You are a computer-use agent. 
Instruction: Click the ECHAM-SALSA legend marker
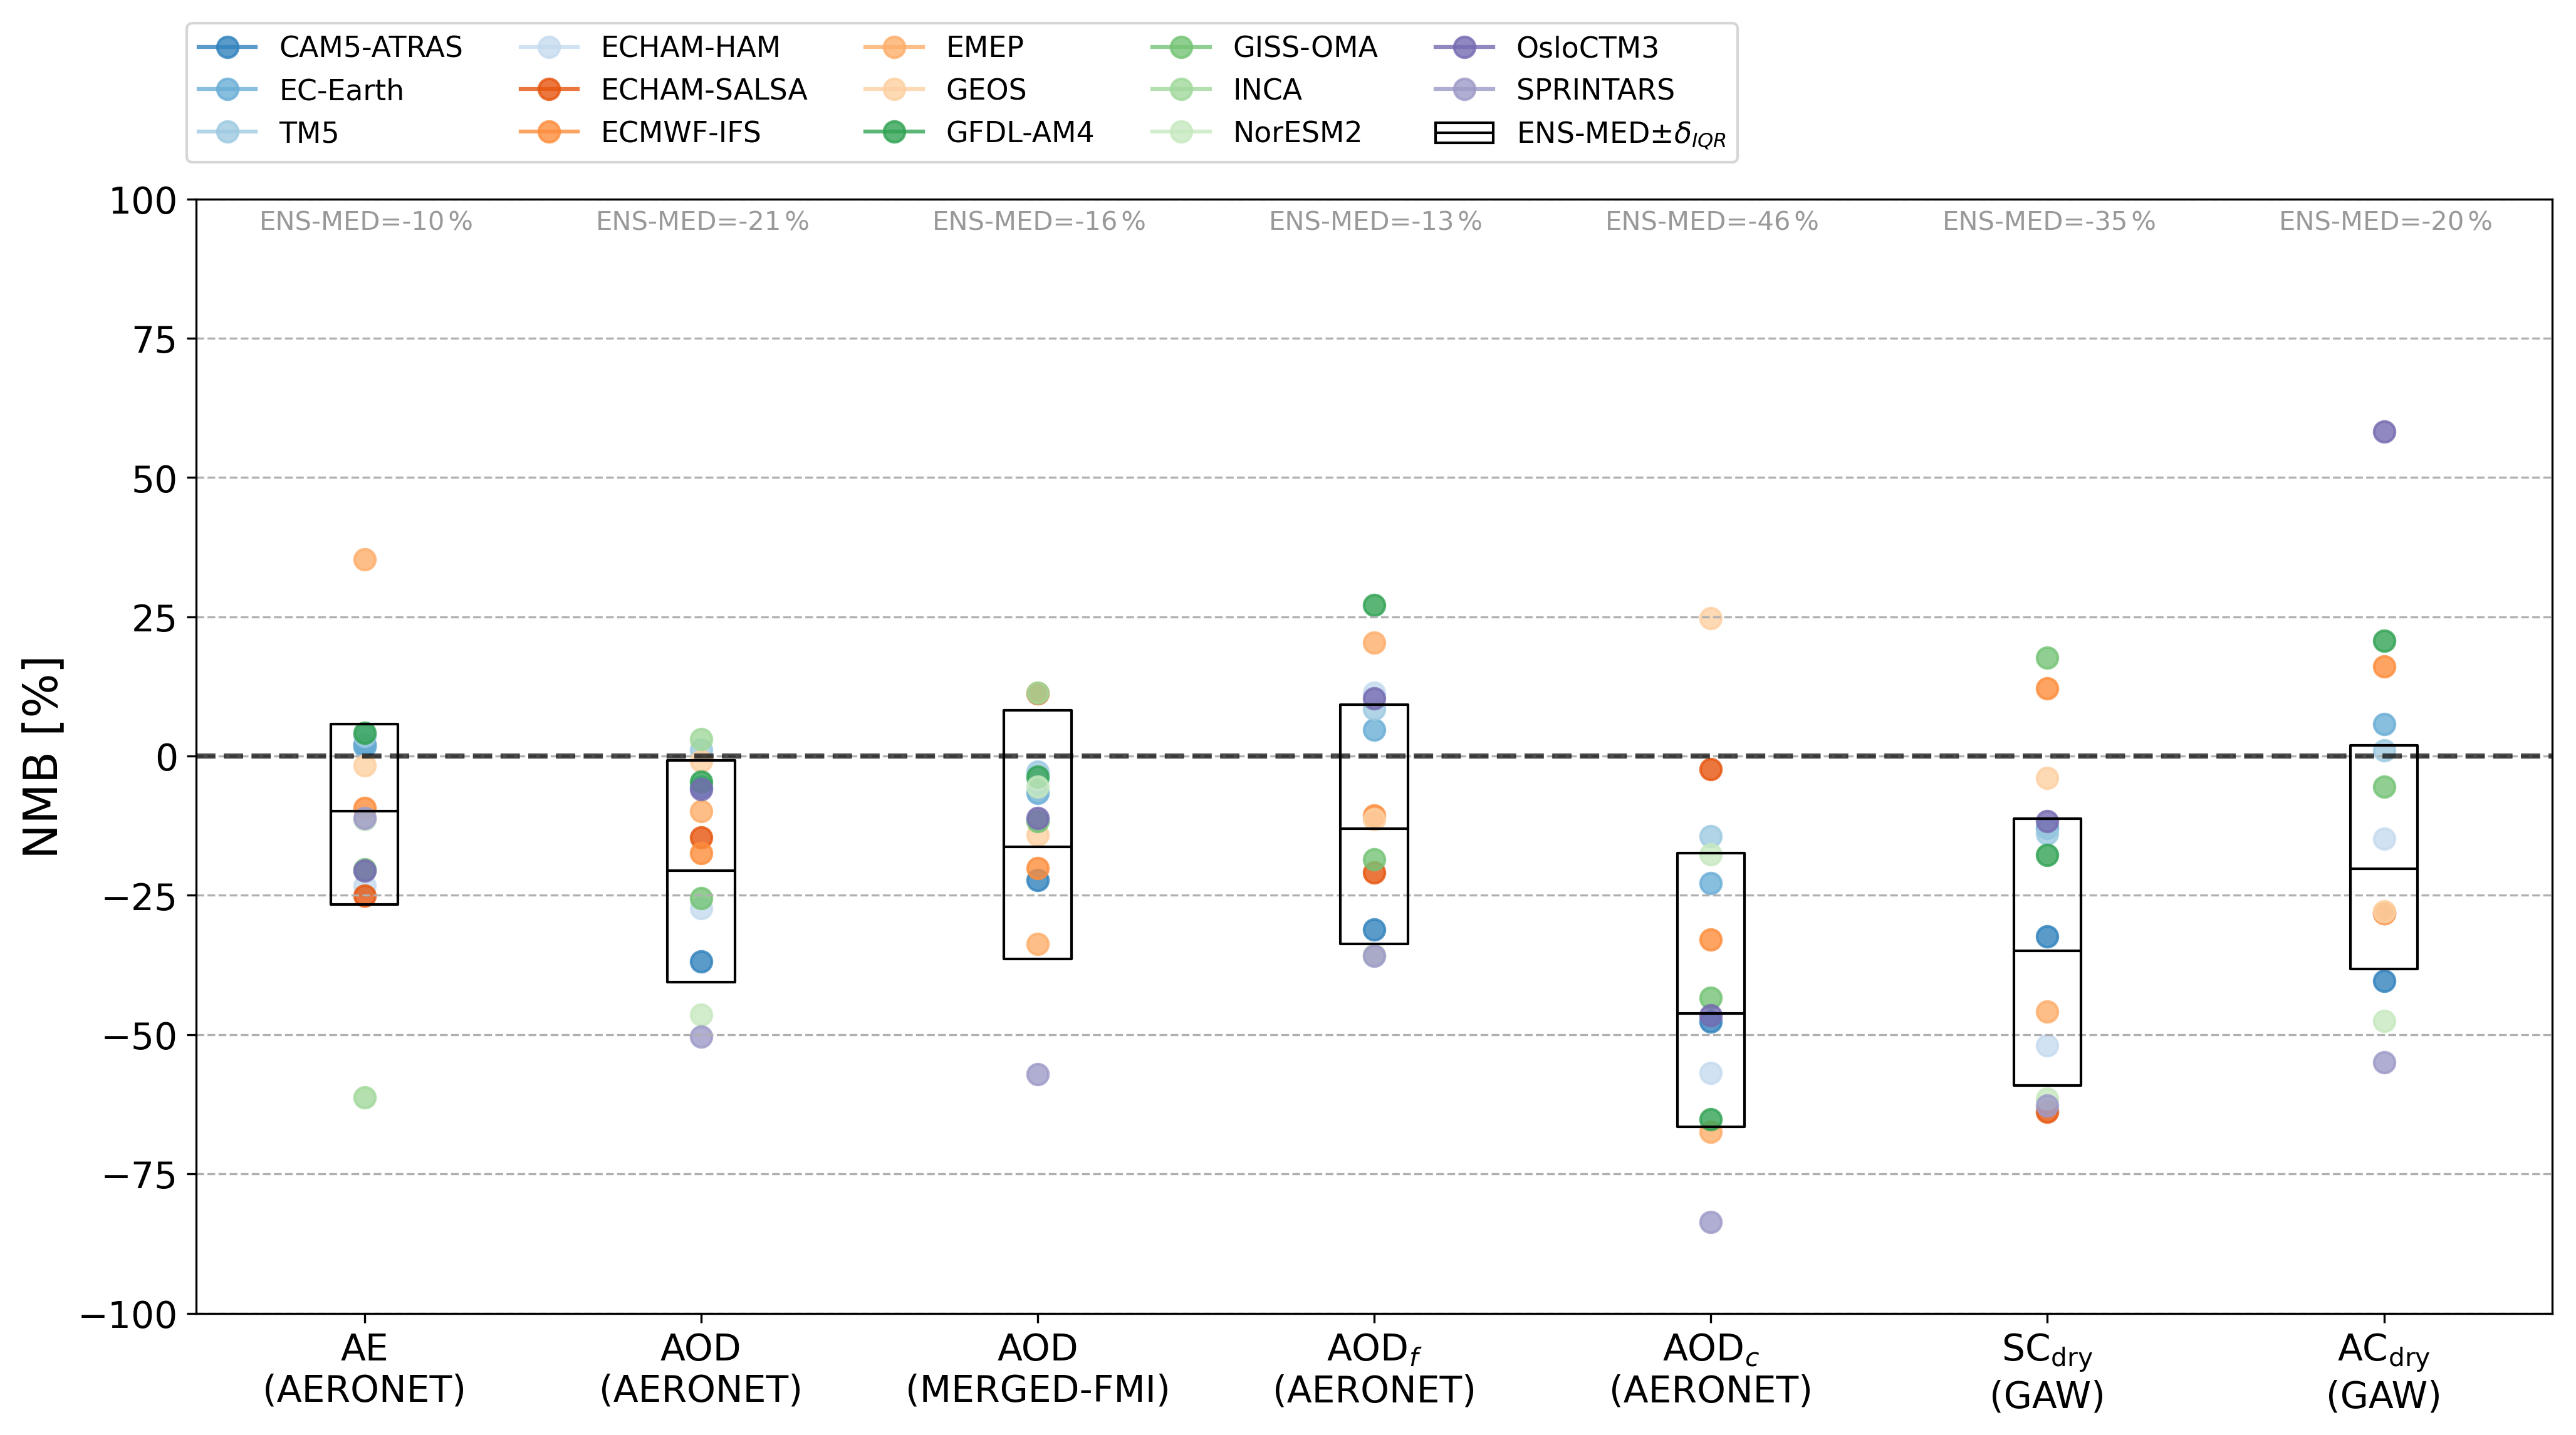(549, 89)
